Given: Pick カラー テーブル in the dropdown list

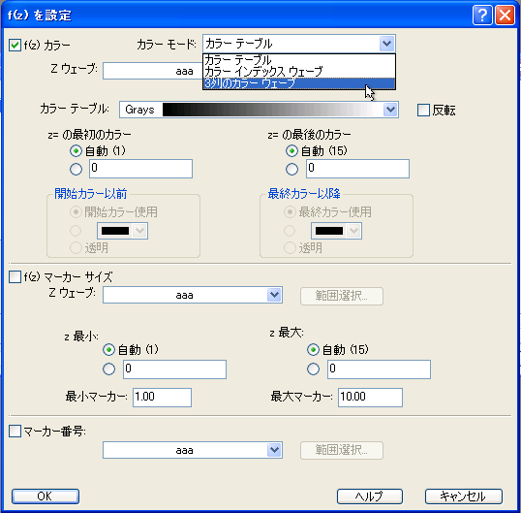Looking at the screenshot, I should (299, 60).
